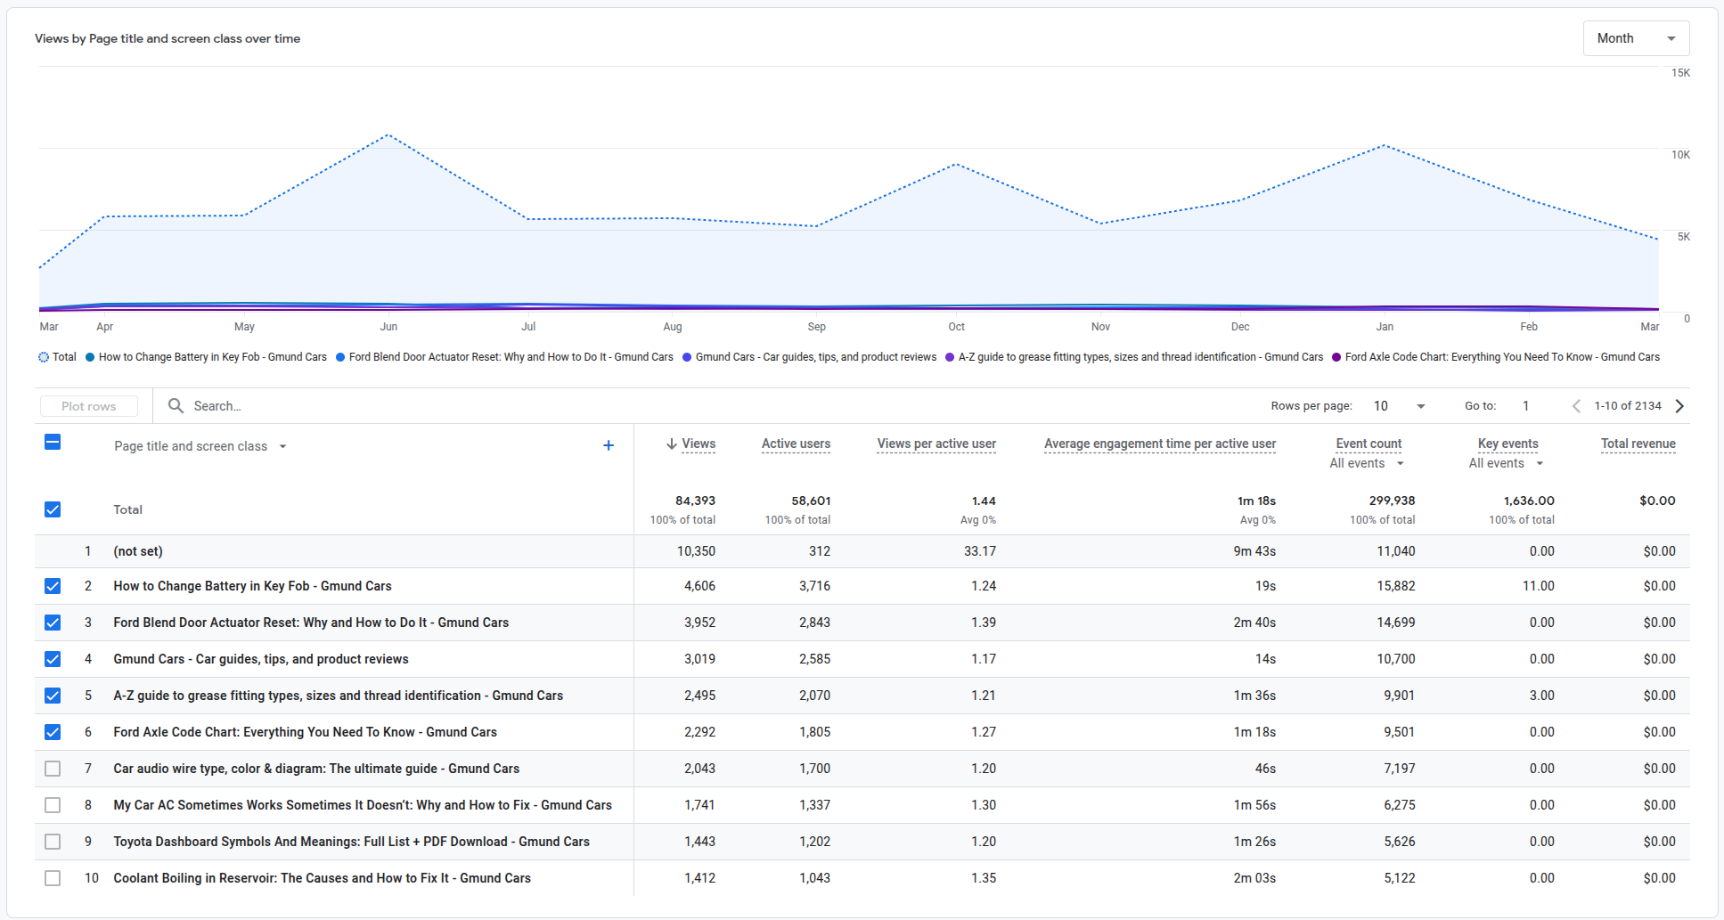This screenshot has width=1724, height=920.
Task: Click the Views sort descending arrow
Action: pyautogui.click(x=671, y=444)
